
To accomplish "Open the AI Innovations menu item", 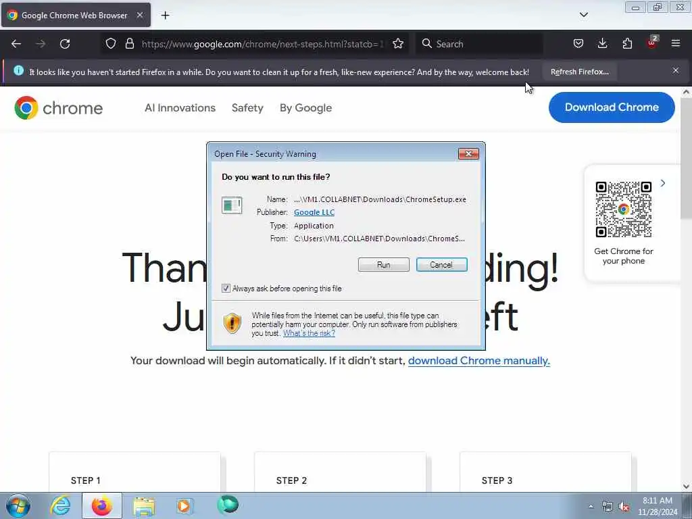I will coord(180,107).
